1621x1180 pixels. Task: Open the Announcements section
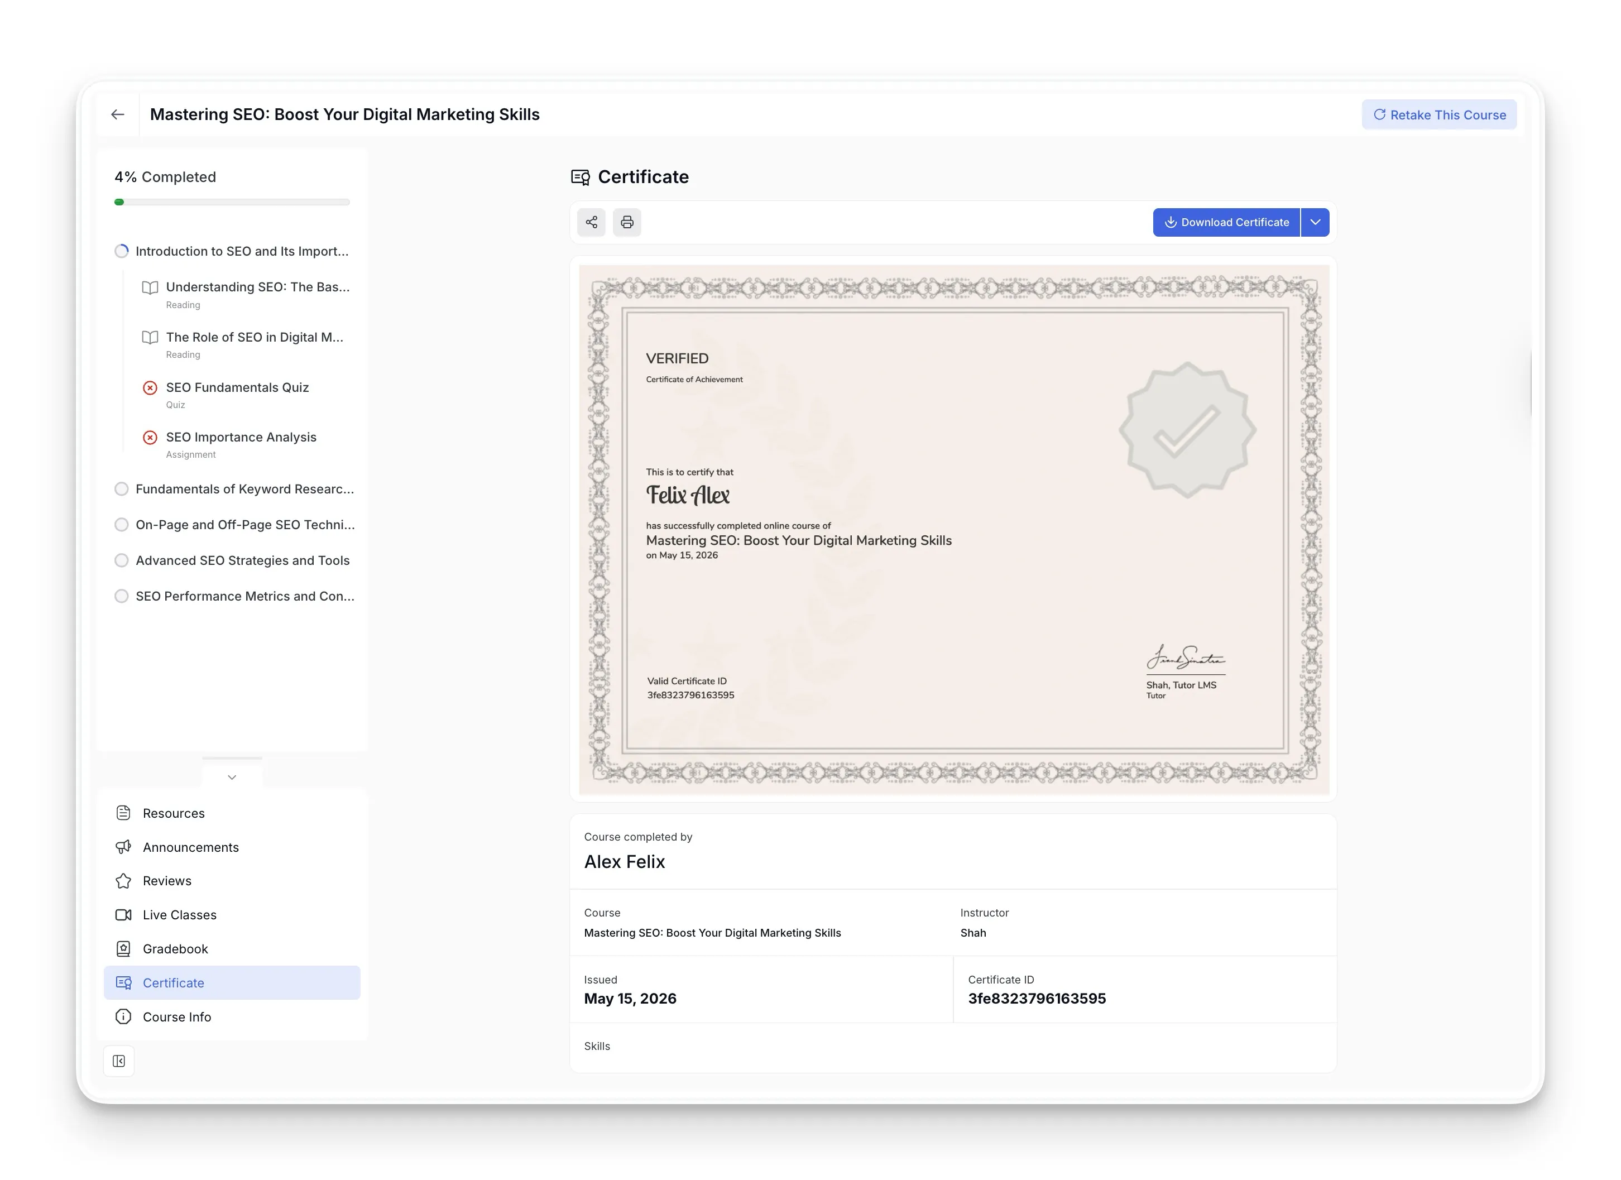pos(232,847)
